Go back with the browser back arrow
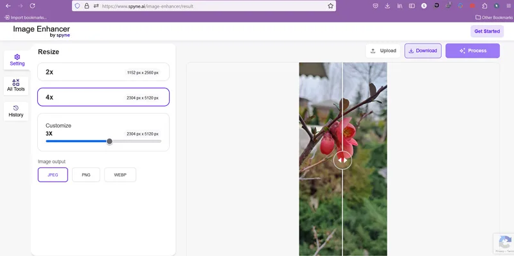The width and height of the screenshot is (514, 256). pyautogui.click(x=8, y=6)
